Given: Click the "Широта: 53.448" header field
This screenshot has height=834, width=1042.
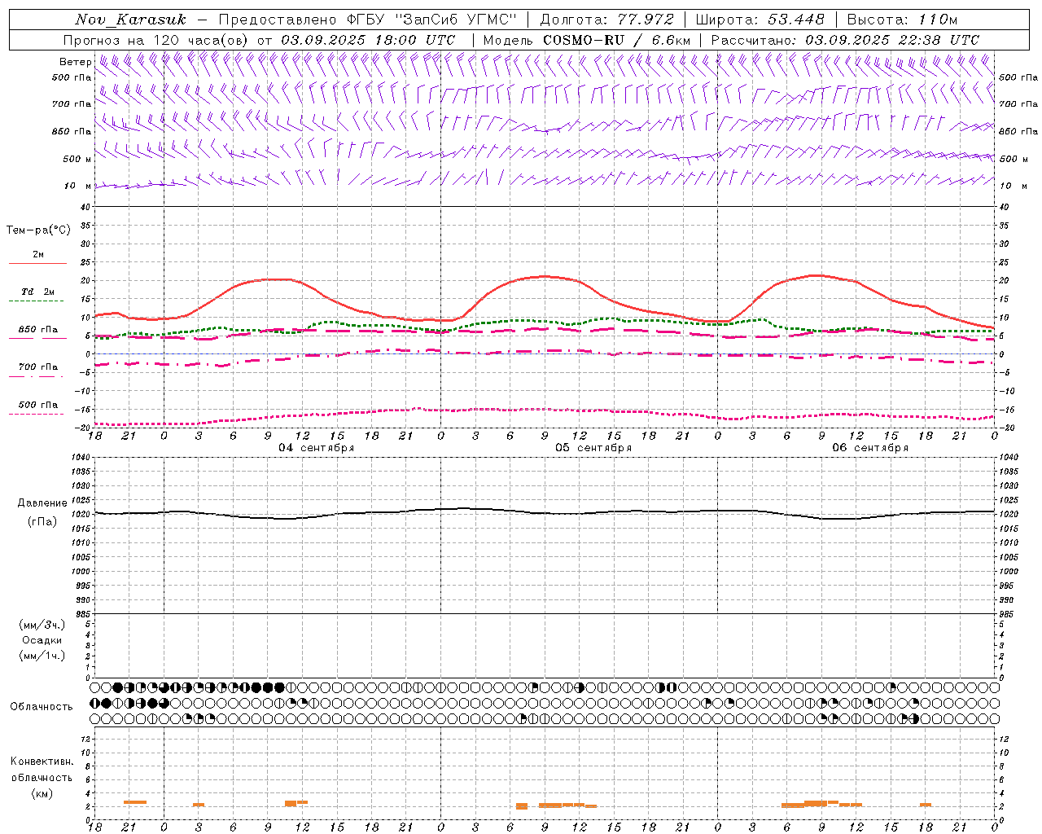Looking at the screenshot, I should click(x=760, y=20).
